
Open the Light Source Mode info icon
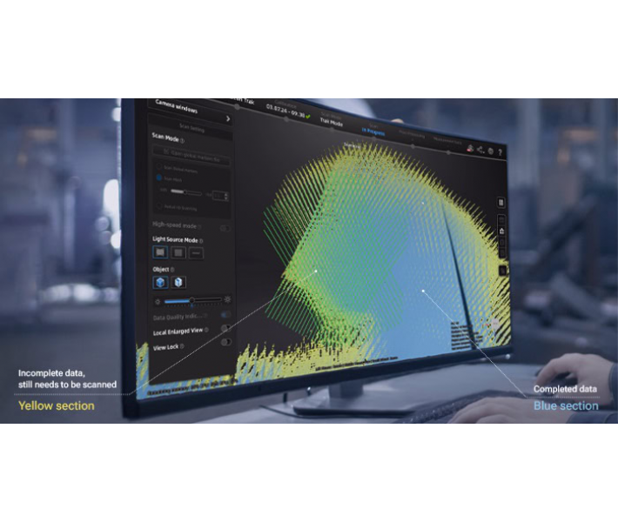pyautogui.click(x=201, y=241)
